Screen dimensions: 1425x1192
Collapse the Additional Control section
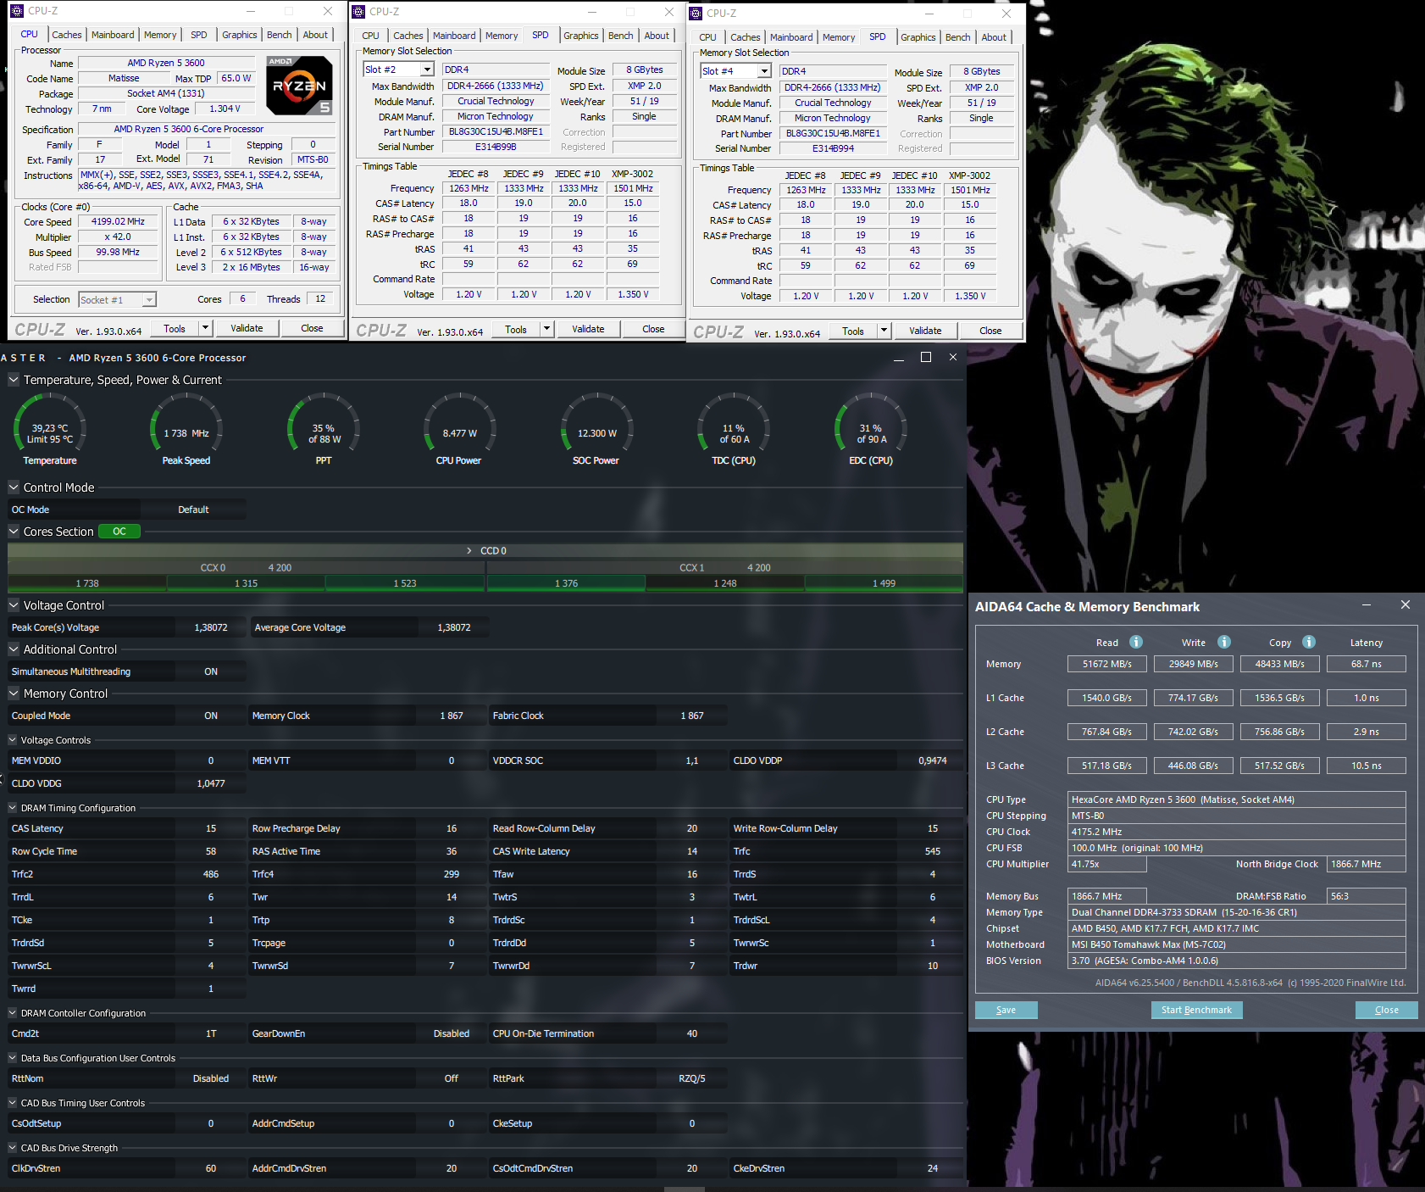[x=14, y=649]
